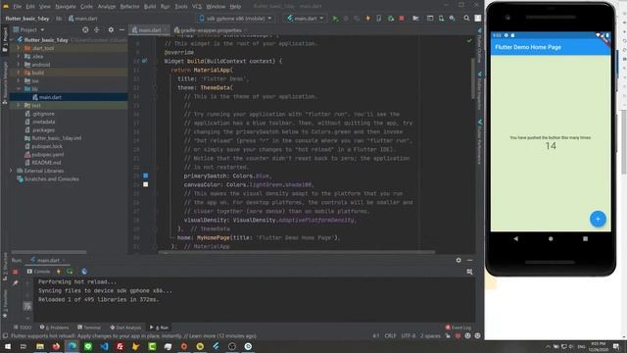Open the device selector dropdown sdk gphone x86
This screenshot has height=353, width=627.
(236, 19)
